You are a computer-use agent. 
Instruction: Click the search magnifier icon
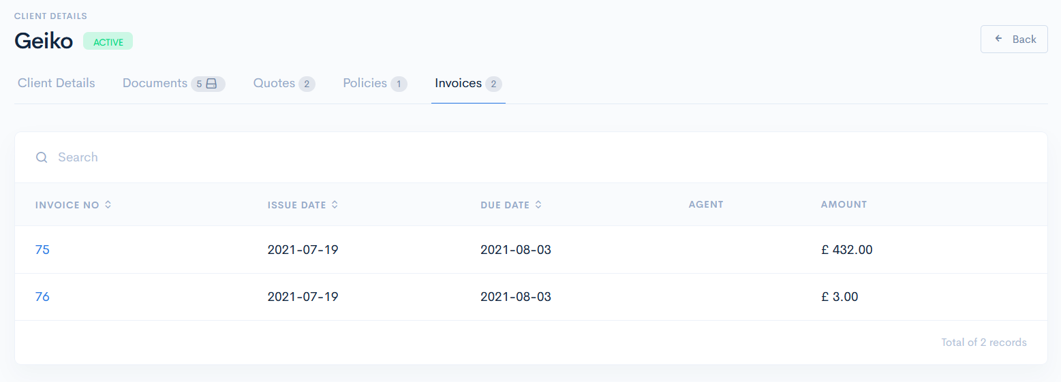click(42, 157)
